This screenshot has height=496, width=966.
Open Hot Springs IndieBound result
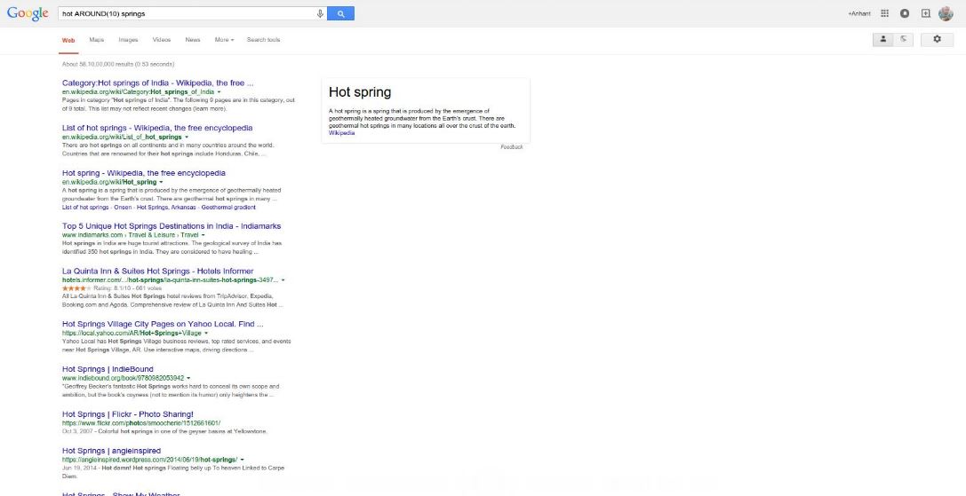click(108, 369)
